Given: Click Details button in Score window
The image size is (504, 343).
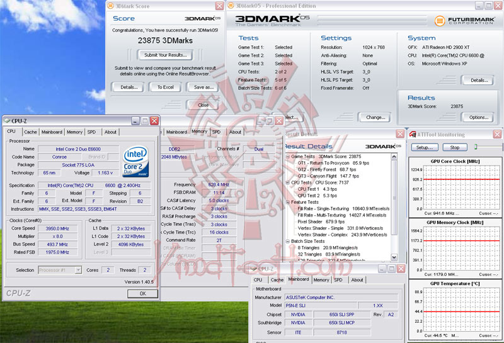Looking at the screenshot, I should [129, 87].
